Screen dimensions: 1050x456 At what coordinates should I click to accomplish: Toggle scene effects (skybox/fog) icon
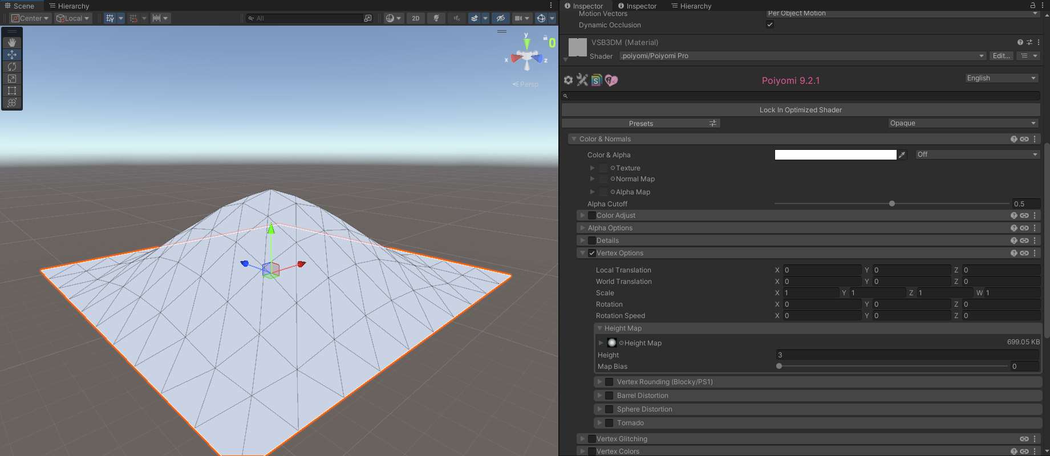pyautogui.click(x=475, y=18)
